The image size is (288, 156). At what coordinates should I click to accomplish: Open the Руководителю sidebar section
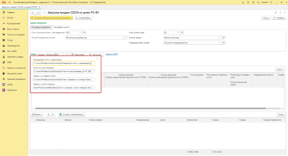(x=14, y=24)
